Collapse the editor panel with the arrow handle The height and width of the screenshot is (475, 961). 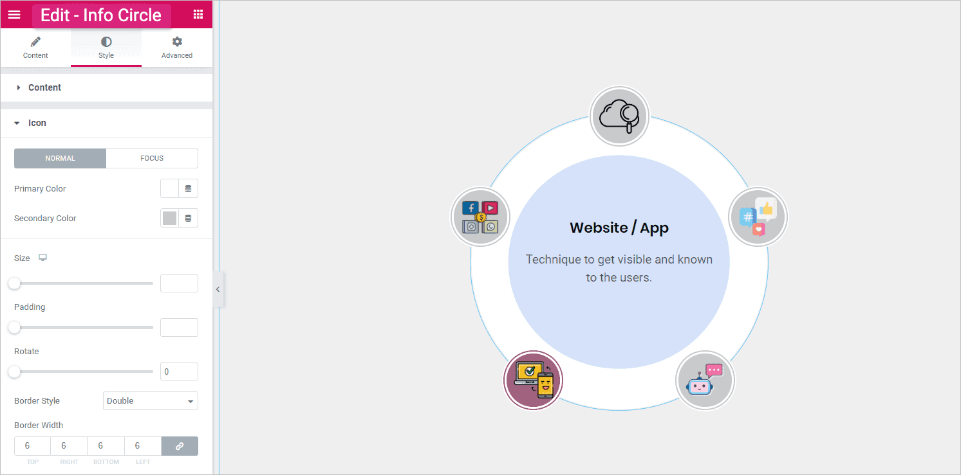pyautogui.click(x=218, y=289)
